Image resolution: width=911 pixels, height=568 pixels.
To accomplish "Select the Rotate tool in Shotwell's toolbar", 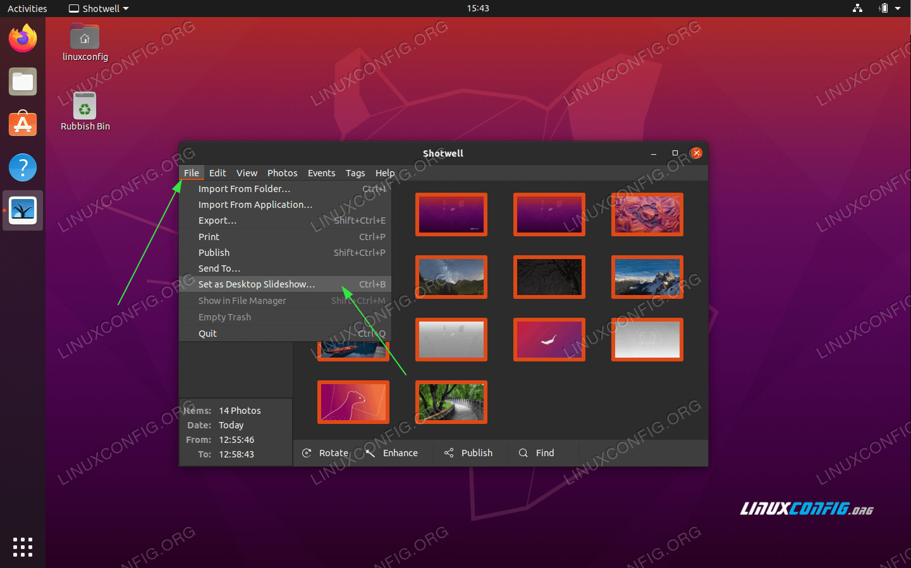I will (325, 453).
